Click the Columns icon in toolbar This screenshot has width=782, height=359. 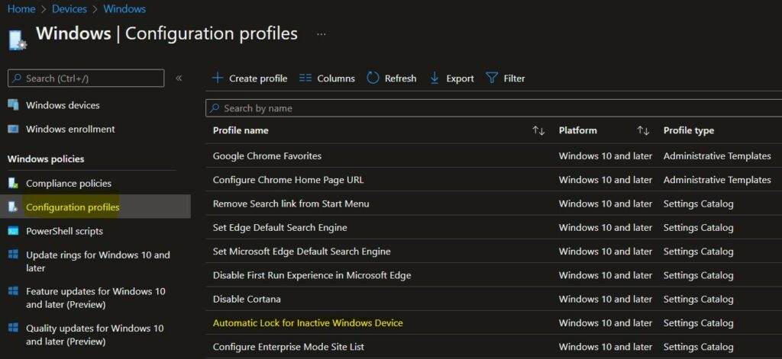(x=305, y=79)
